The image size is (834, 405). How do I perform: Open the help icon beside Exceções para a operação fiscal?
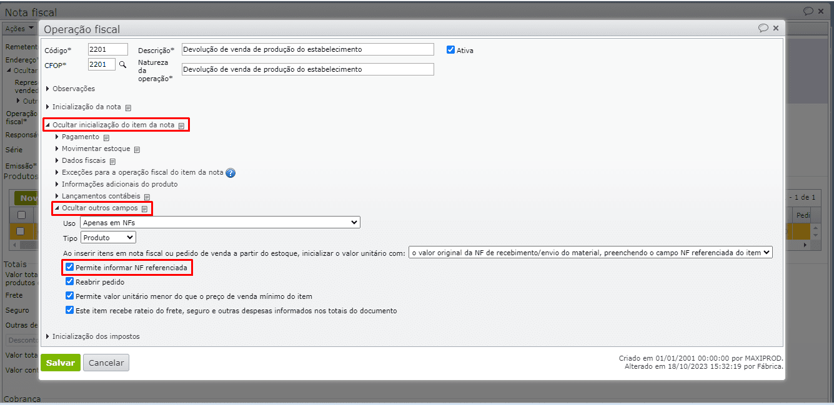coord(231,173)
